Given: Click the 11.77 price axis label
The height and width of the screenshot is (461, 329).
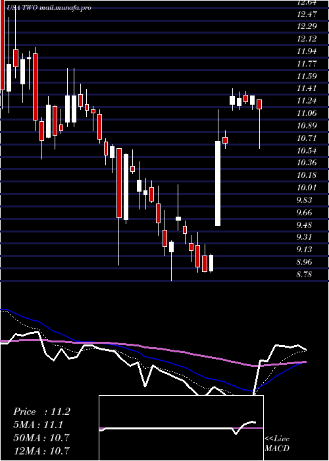Looking at the screenshot, I should [x=307, y=63].
